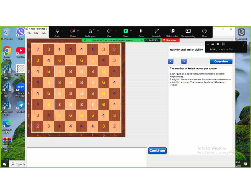The width and height of the screenshot is (251, 194).
Task: Click the security shield icon in share bar
Action: (142, 40)
